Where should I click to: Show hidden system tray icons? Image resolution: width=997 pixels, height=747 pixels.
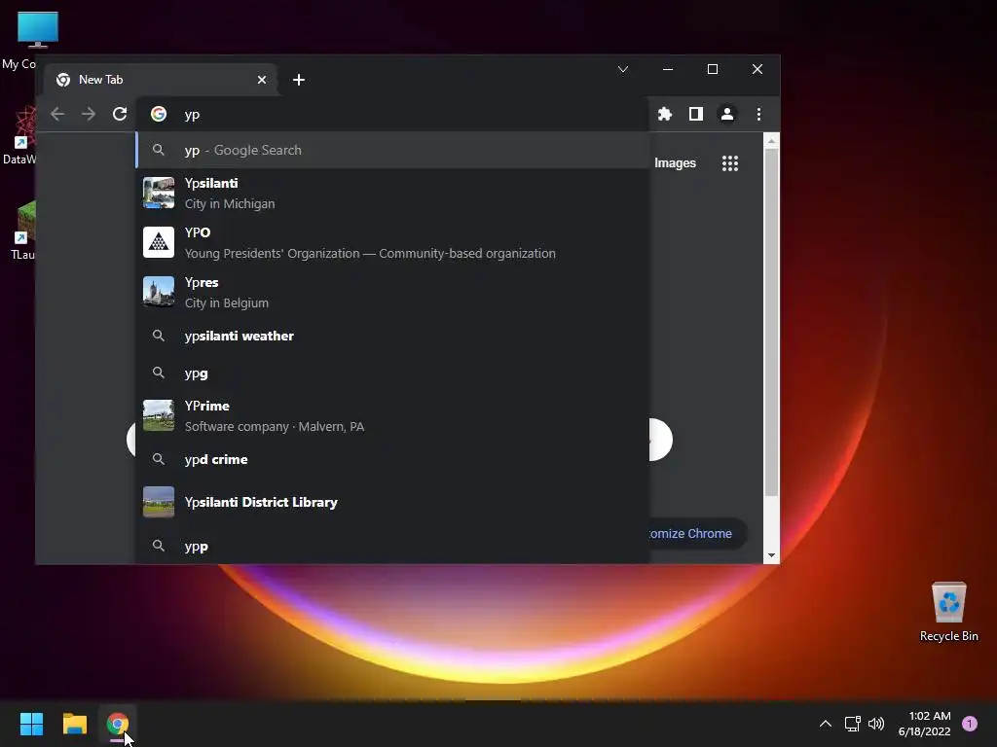[826, 724]
